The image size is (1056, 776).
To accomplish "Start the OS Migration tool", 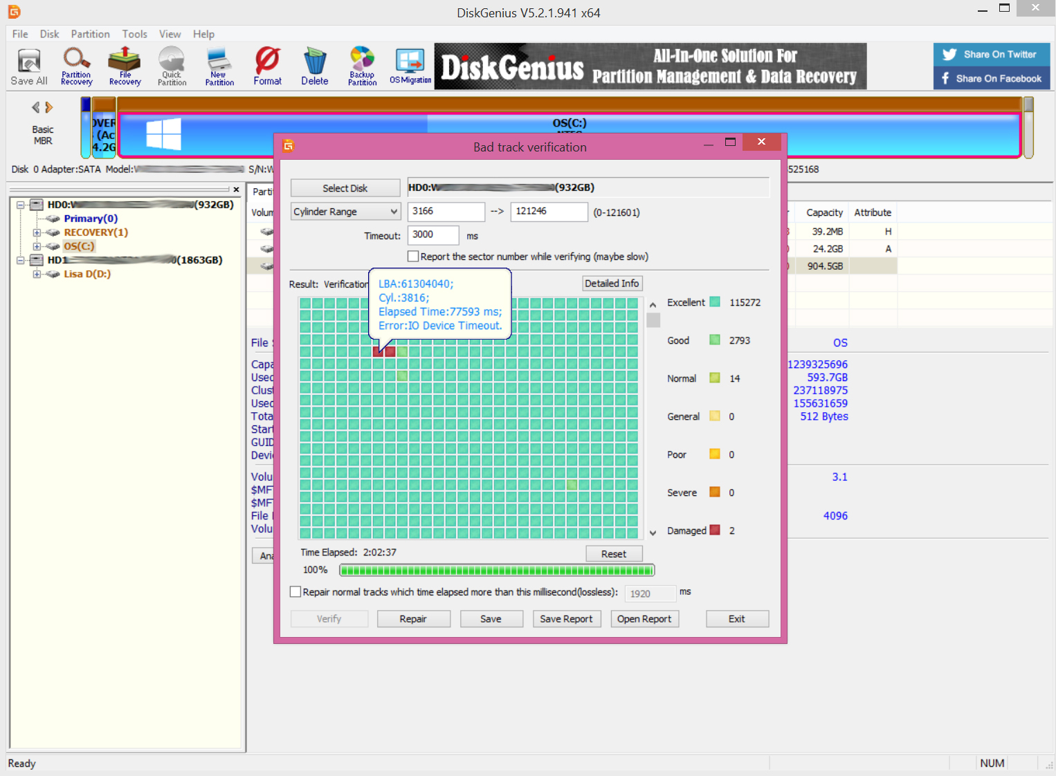I will (x=410, y=66).
